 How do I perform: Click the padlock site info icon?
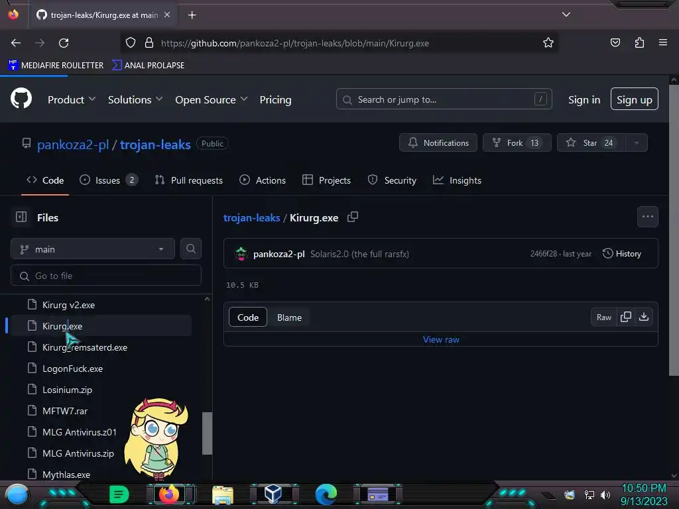(x=149, y=43)
